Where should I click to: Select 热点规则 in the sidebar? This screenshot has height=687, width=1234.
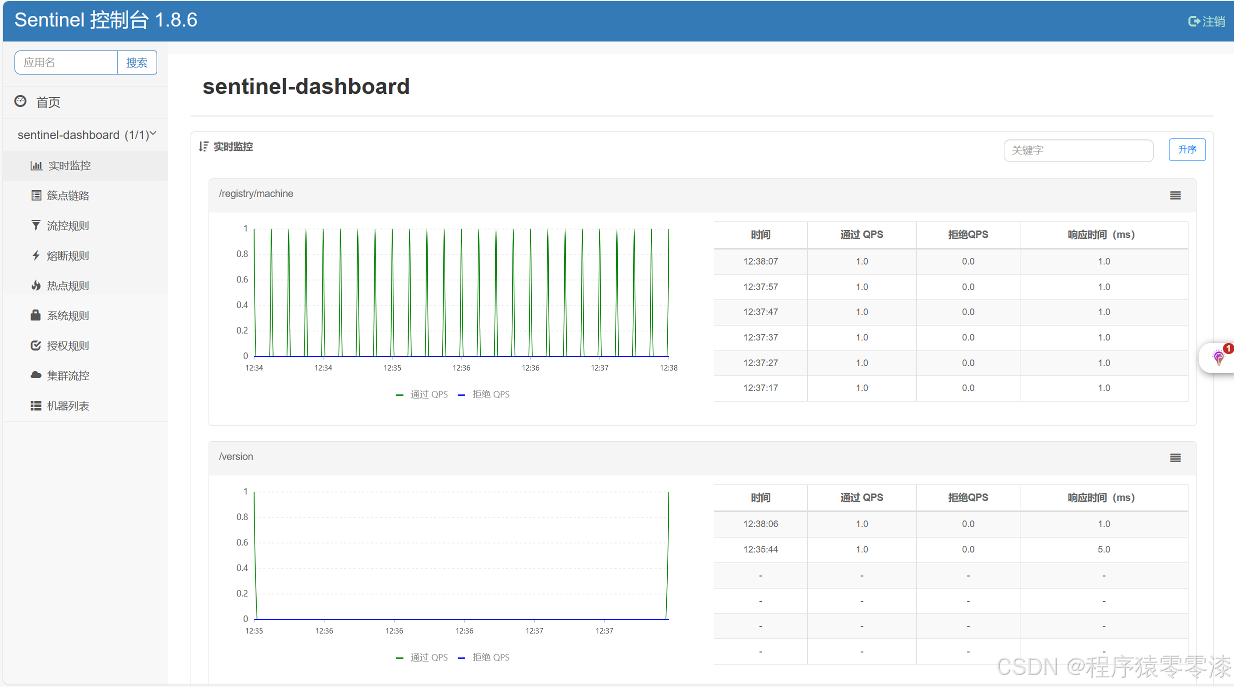pos(86,285)
